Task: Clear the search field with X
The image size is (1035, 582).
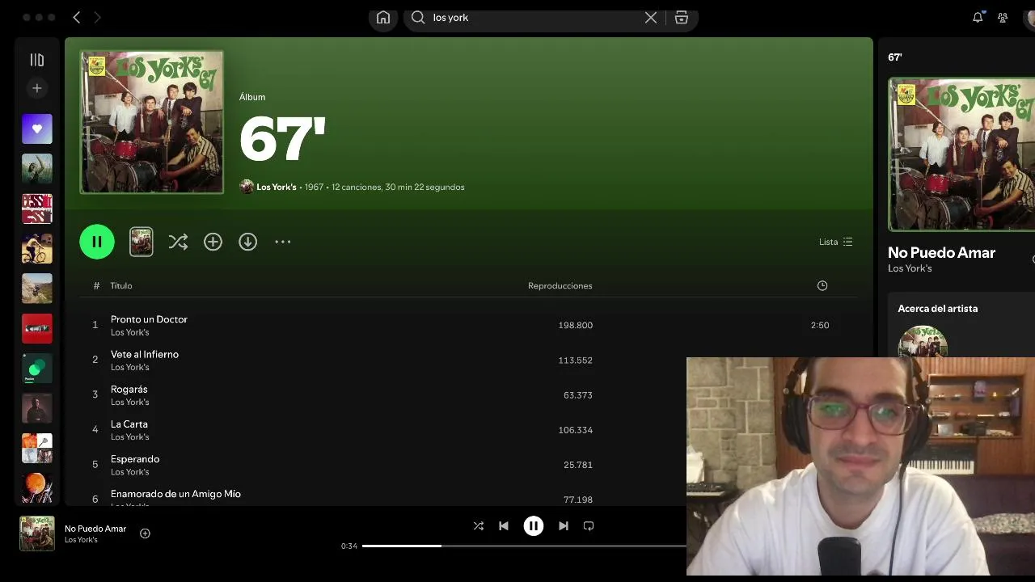Action: (x=651, y=17)
